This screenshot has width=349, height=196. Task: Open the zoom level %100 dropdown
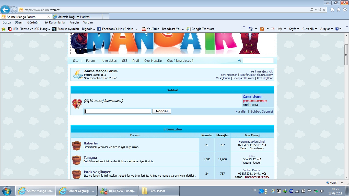[342, 183]
